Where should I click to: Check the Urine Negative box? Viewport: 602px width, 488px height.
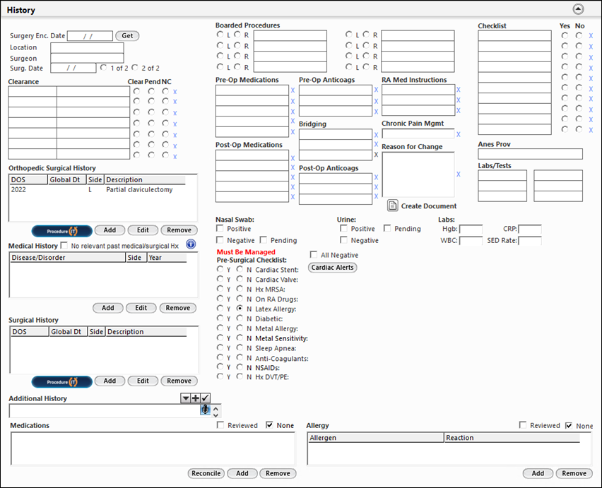pos(343,240)
